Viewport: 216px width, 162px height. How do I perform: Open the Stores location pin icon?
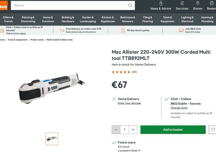tap(198, 3)
